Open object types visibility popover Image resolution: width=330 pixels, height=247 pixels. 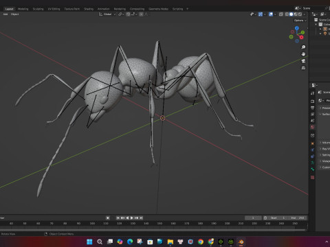coord(253,14)
